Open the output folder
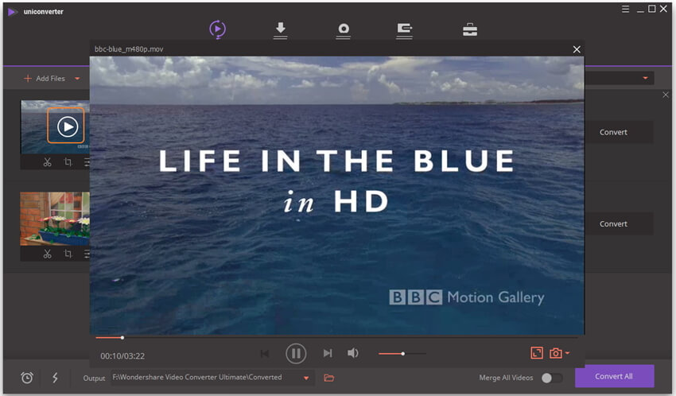676x396 pixels. tap(329, 378)
